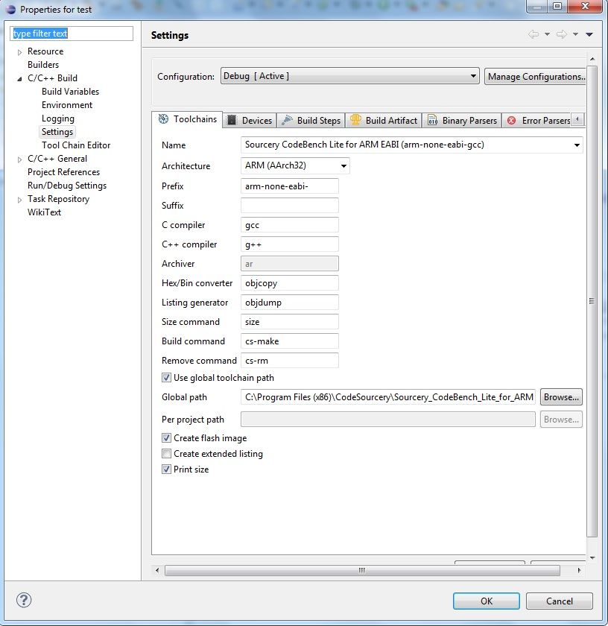608x626 pixels.
Task: Open the view menu triangle in Settings header
Action: point(589,34)
